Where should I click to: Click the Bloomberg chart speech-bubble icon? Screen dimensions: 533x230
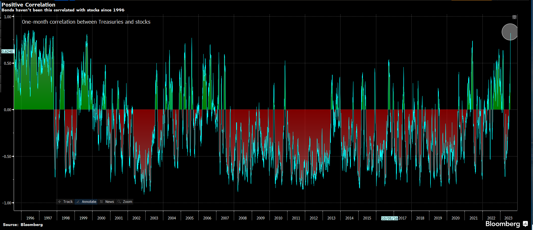click(525, 224)
